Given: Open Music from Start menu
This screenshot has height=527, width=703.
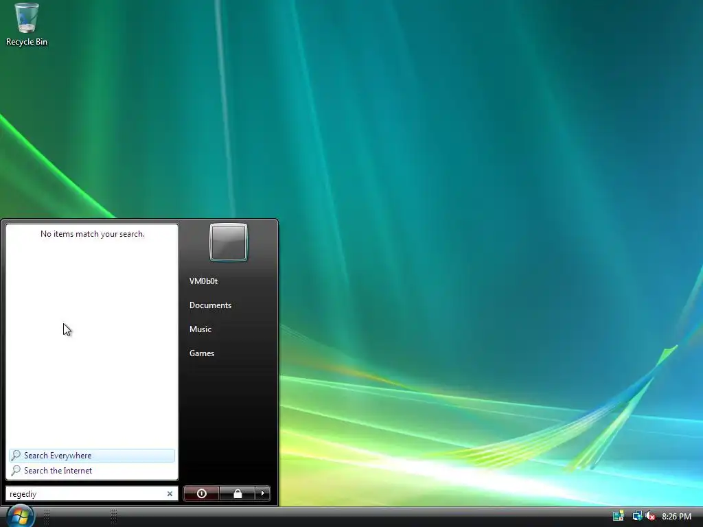Looking at the screenshot, I should point(200,329).
